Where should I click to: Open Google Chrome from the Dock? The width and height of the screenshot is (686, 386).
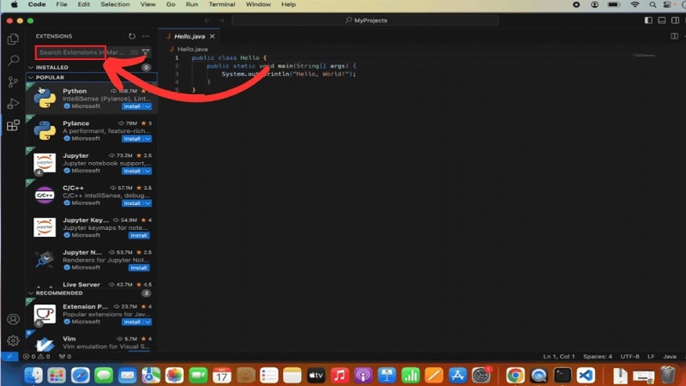point(515,376)
